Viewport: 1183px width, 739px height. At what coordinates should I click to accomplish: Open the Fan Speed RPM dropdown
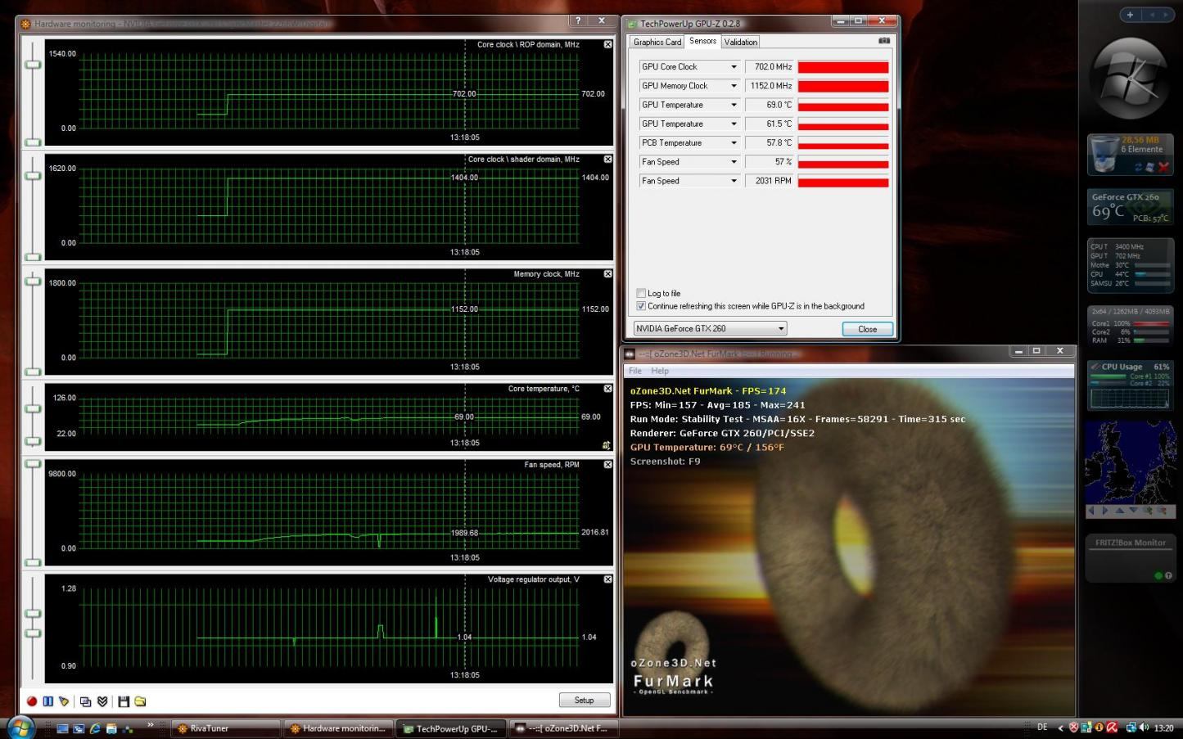coord(734,181)
